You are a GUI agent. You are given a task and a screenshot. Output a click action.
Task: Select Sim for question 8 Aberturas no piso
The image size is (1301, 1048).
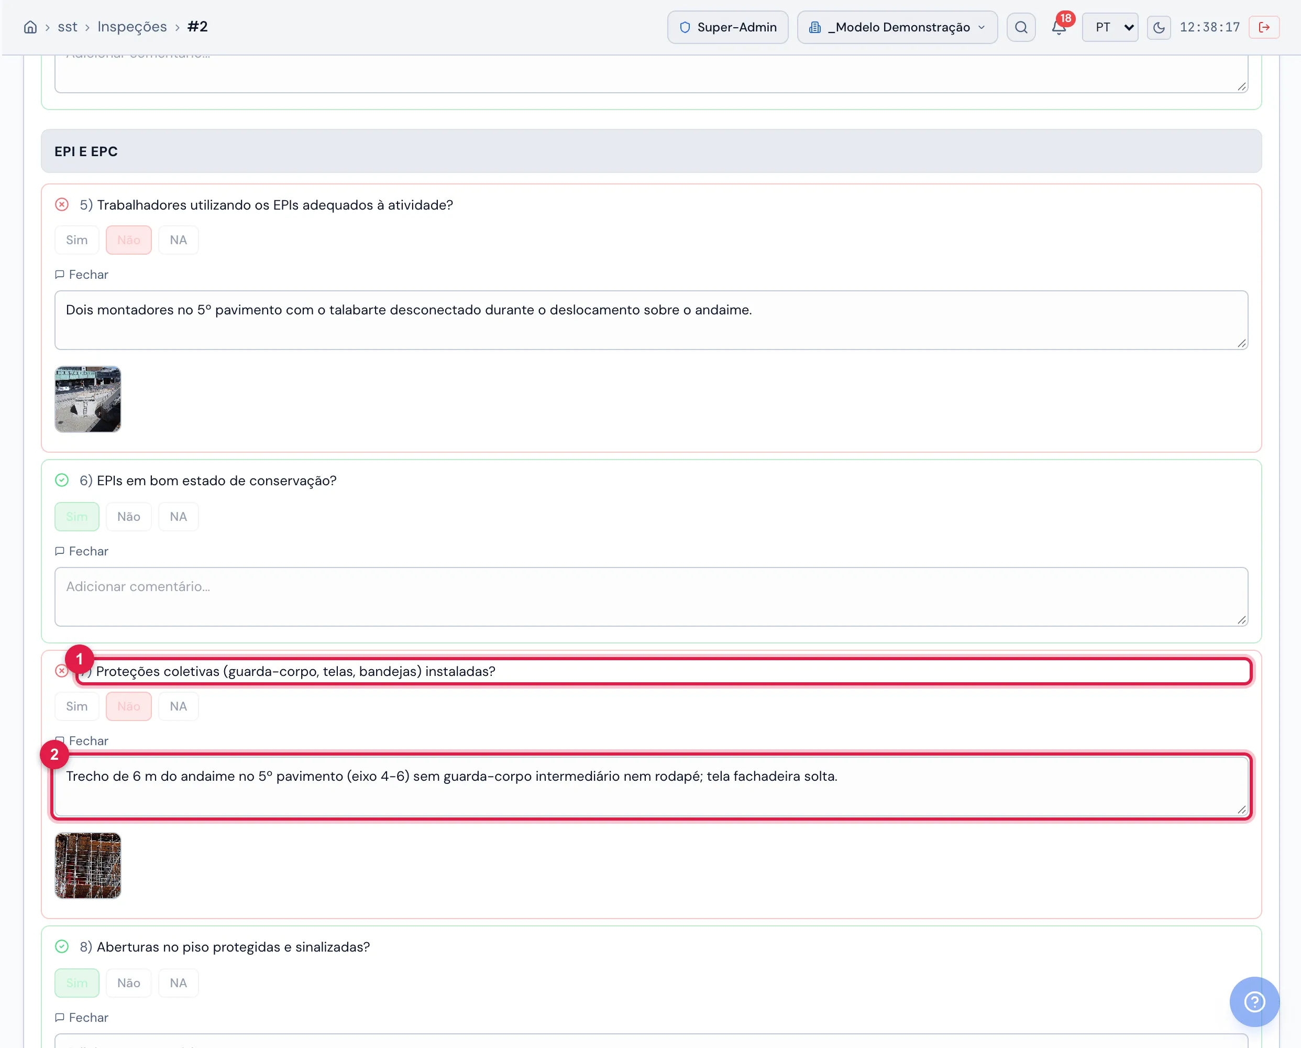[x=76, y=983]
